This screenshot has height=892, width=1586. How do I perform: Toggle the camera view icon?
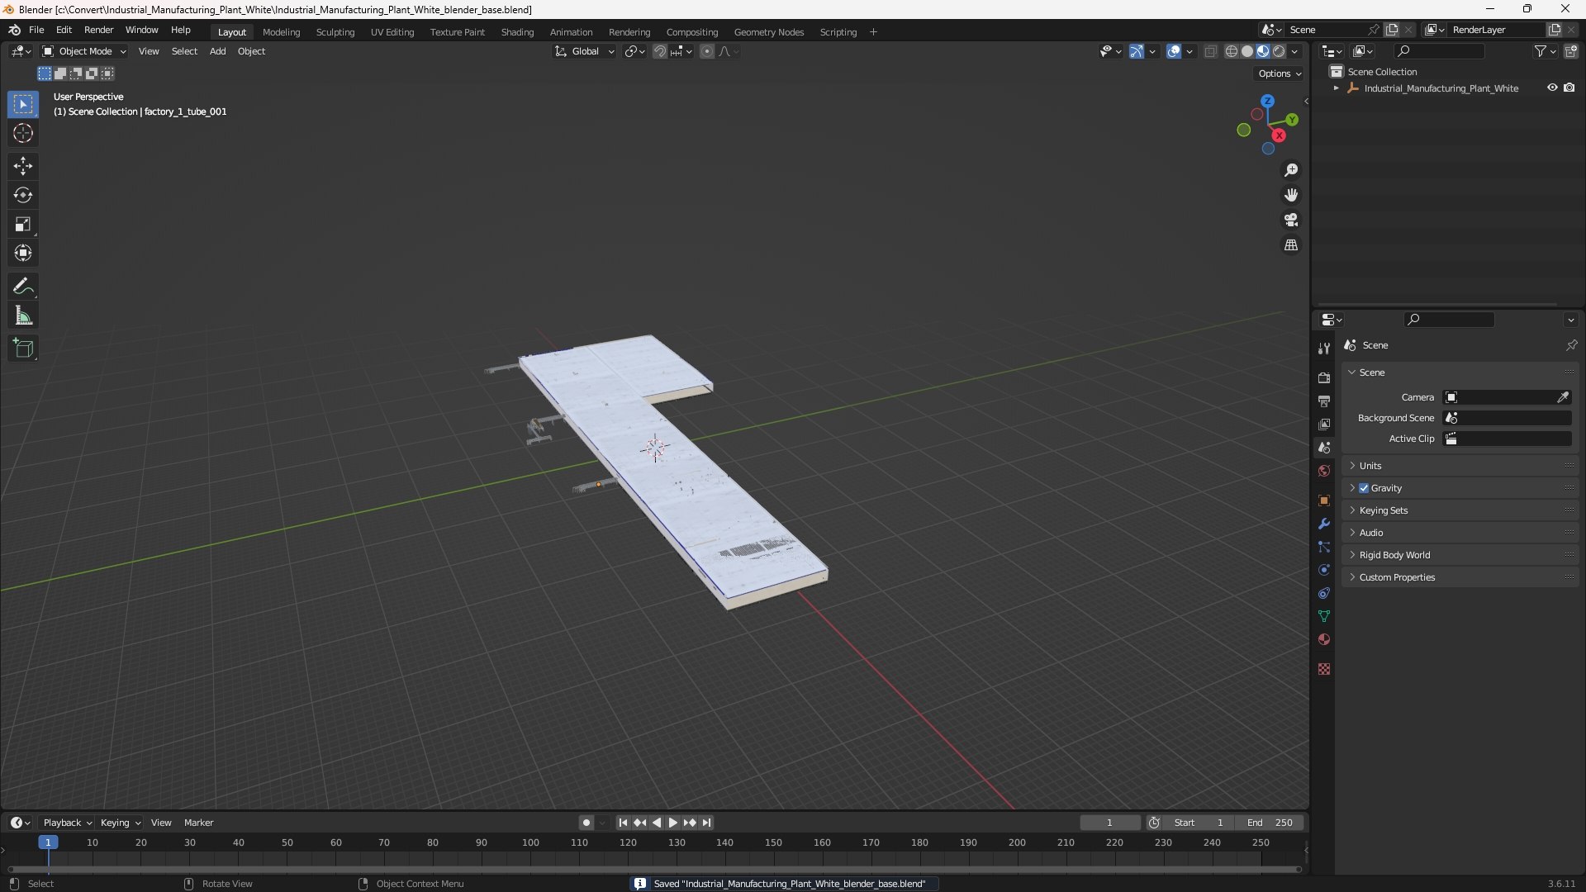tap(1291, 220)
